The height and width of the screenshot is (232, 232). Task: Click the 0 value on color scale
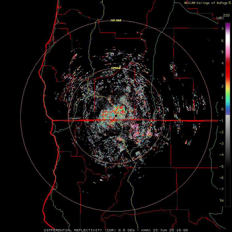point(222,109)
